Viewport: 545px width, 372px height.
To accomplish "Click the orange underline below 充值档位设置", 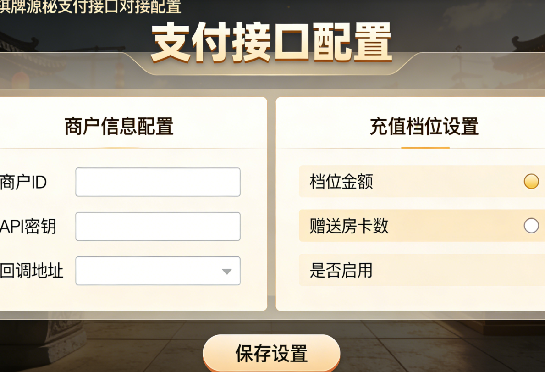I will point(424,147).
